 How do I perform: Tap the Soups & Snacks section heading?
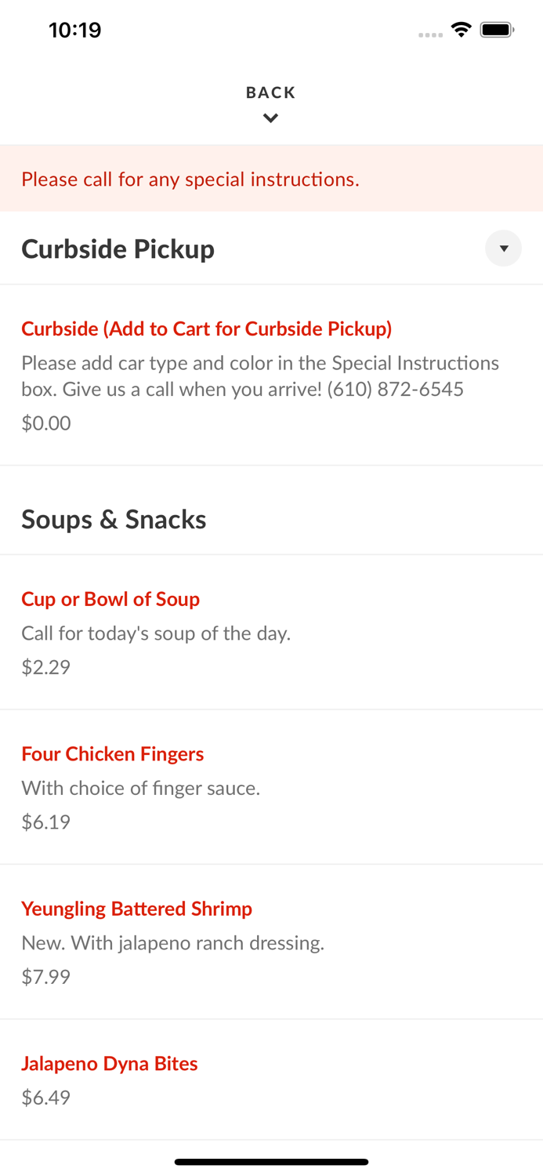tap(114, 519)
